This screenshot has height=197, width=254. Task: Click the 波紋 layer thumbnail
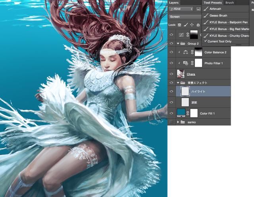click(x=185, y=102)
